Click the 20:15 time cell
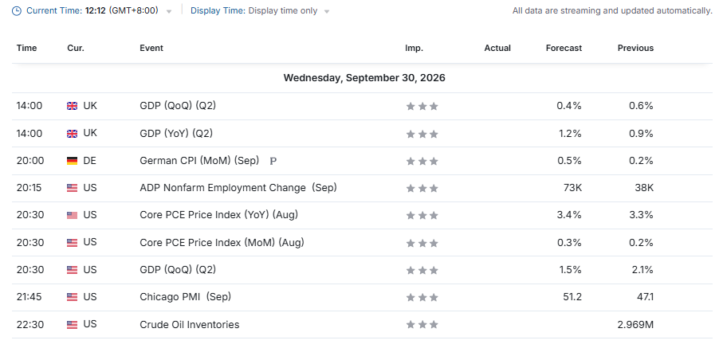 coord(29,187)
